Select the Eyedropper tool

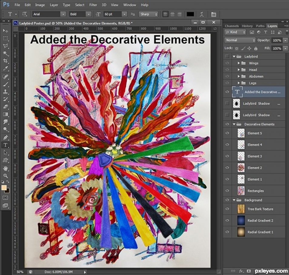point(5,68)
